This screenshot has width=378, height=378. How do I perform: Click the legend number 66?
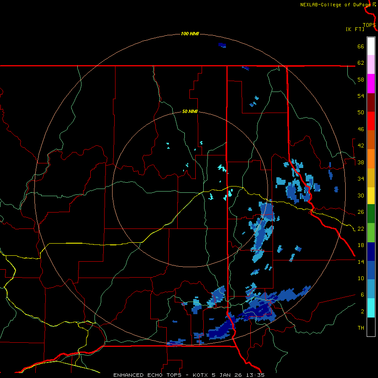(x=361, y=46)
